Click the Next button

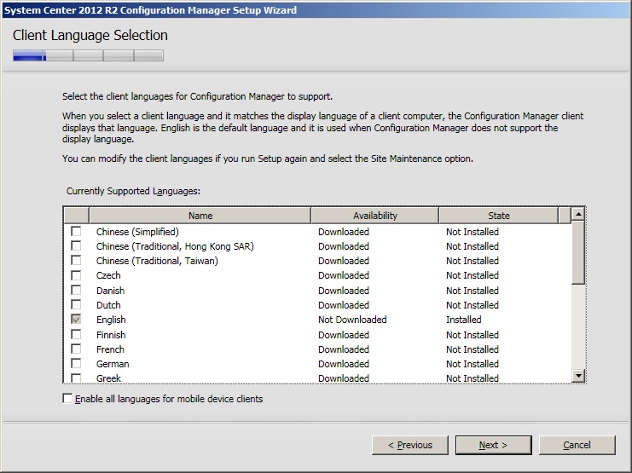pos(493,445)
